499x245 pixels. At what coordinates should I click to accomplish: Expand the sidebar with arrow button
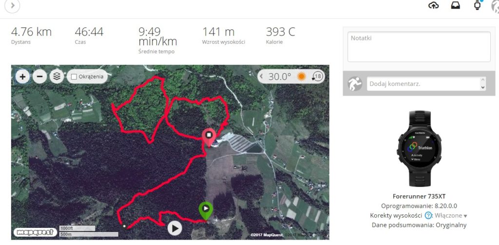coord(12,5)
